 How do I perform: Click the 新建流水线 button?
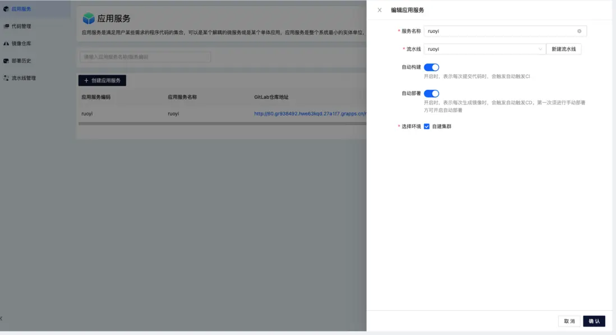point(563,49)
